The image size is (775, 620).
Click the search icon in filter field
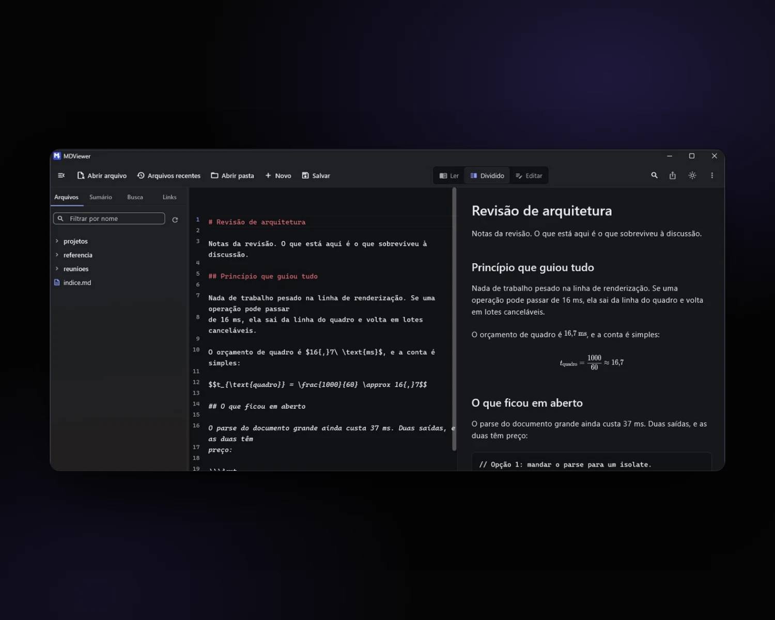[x=60, y=219]
